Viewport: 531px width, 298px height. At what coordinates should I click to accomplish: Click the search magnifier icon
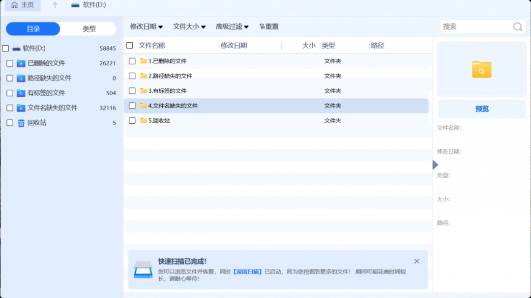coord(517,27)
